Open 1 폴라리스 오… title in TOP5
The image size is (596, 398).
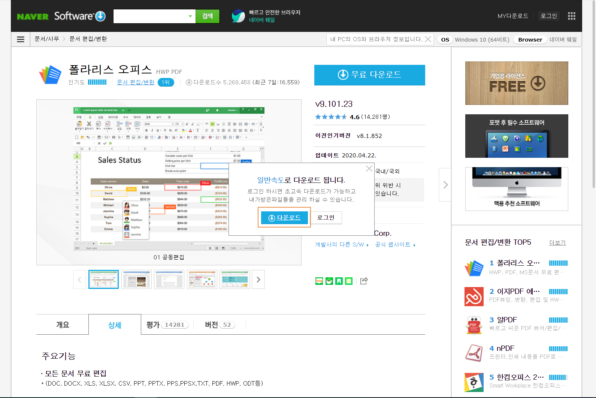pyautogui.click(x=514, y=263)
